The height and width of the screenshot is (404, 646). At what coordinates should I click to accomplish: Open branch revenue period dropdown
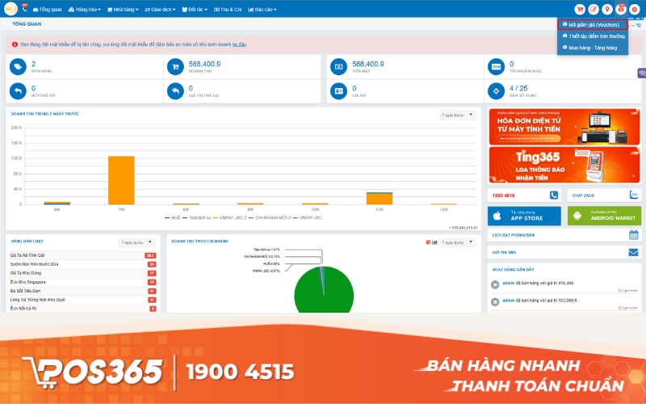(x=457, y=242)
